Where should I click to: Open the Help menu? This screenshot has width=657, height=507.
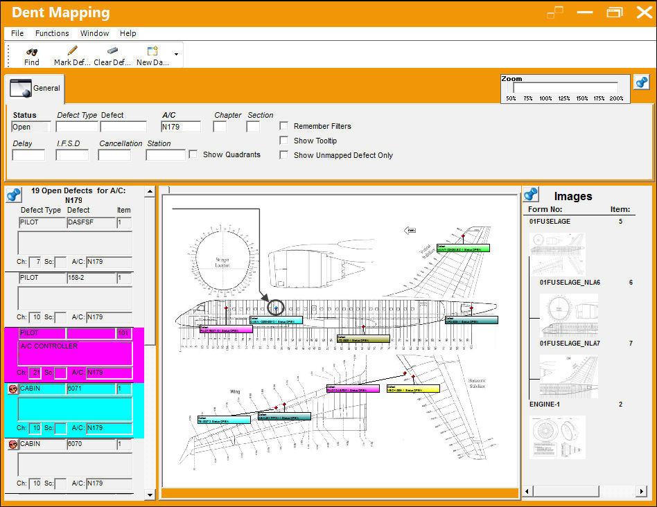click(128, 33)
